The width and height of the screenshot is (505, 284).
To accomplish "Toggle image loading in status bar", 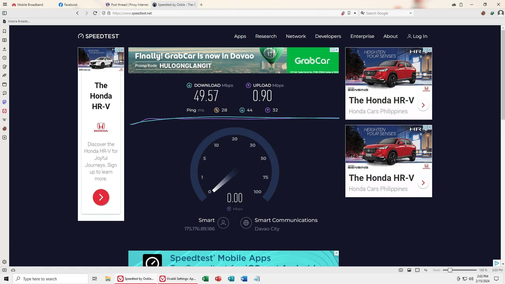I will pos(409,270).
